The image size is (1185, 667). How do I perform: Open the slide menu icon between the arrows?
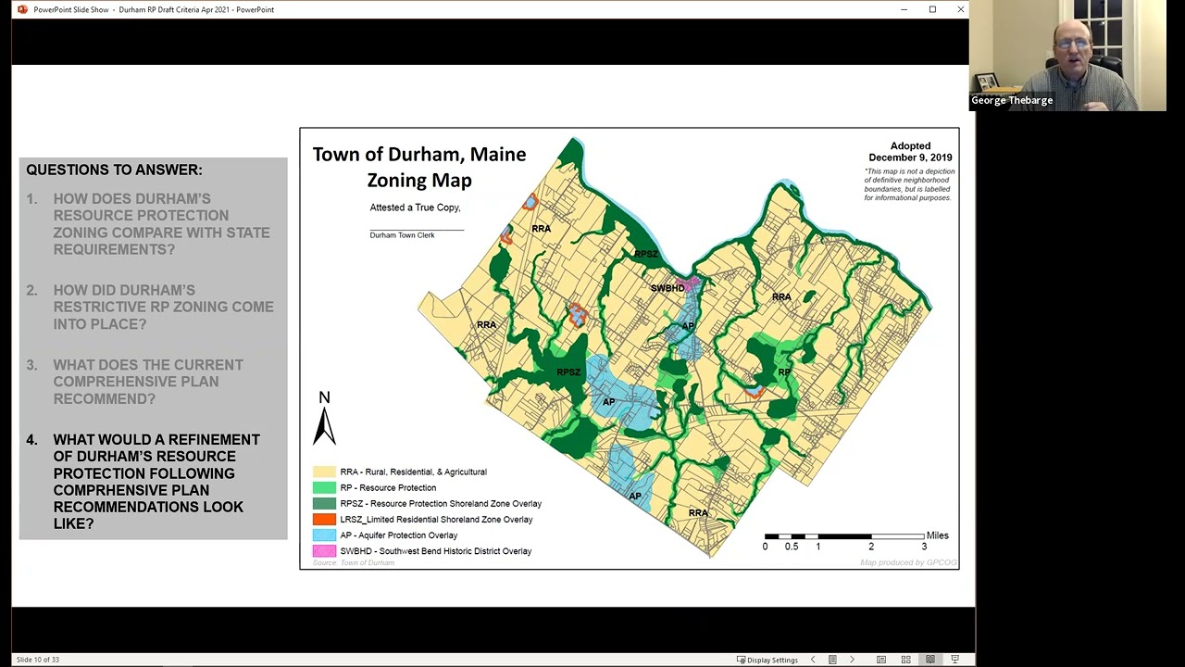832,660
